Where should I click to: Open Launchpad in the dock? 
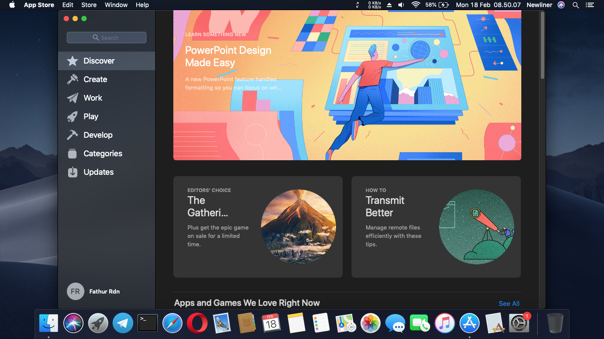point(98,323)
